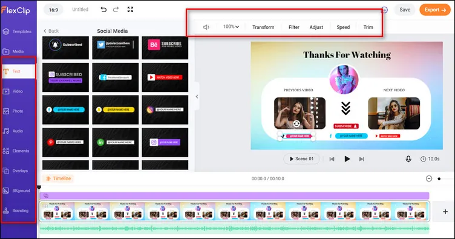Adjust the timeline zoom slider handle
455x239 pixels.
pos(439,178)
